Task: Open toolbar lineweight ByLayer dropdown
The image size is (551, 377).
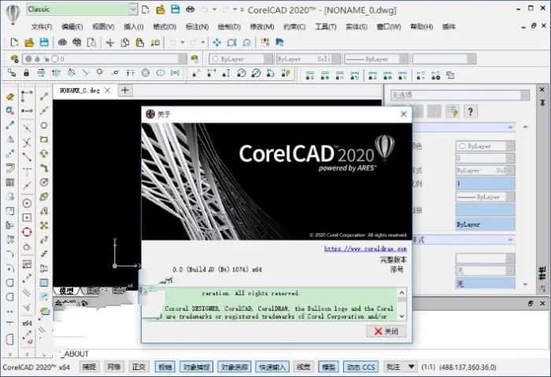Action: [404, 59]
